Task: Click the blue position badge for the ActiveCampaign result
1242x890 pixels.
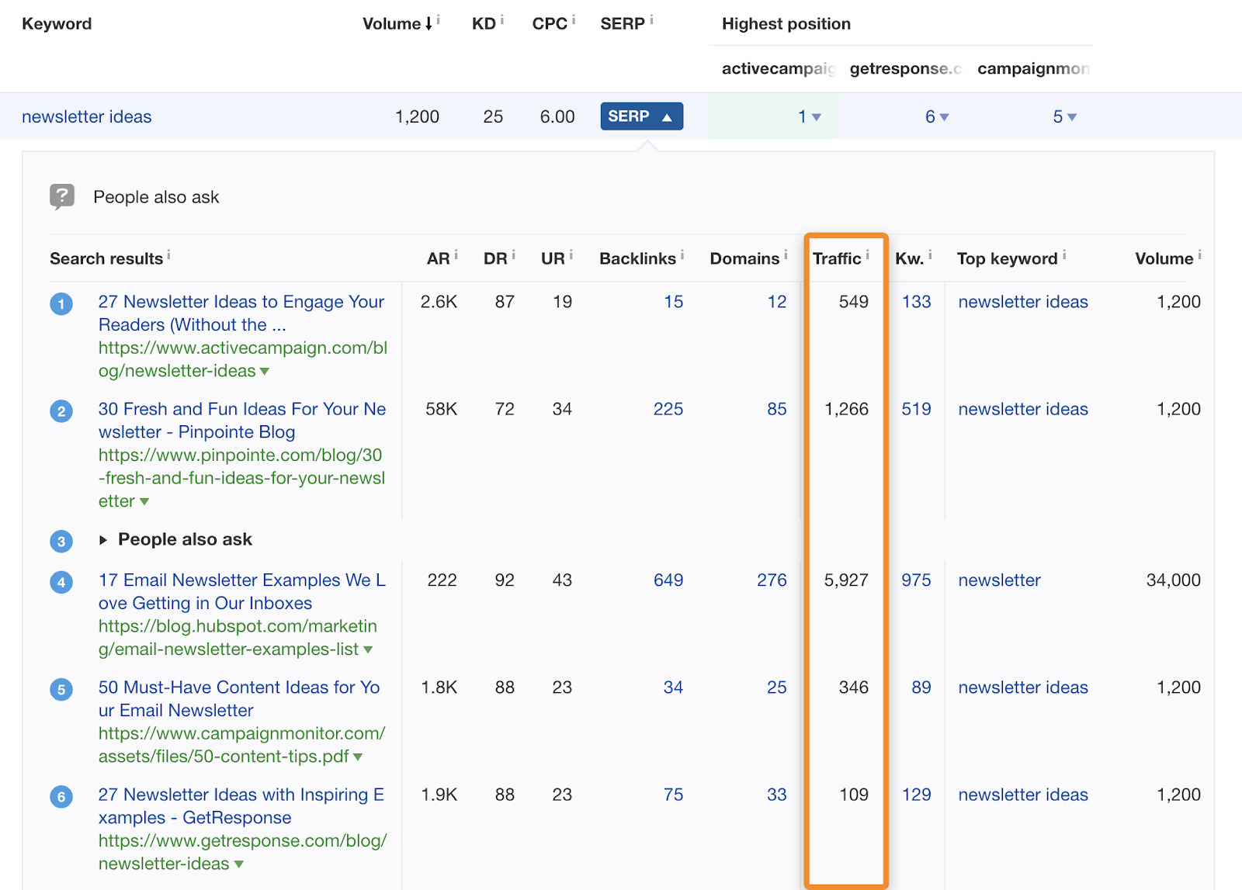Action: 61,304
